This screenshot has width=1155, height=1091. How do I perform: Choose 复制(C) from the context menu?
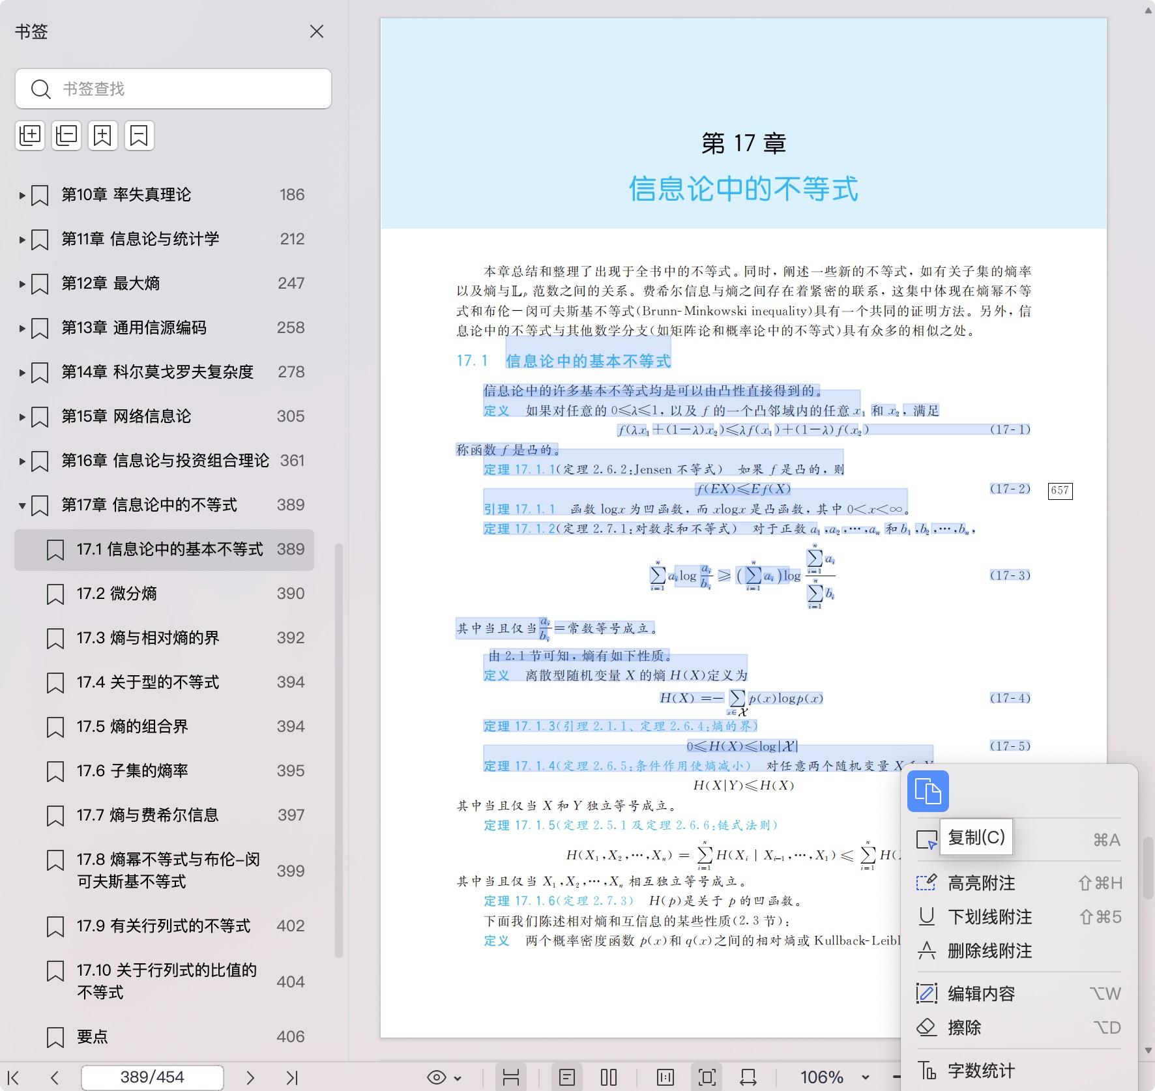coord(976,838)
